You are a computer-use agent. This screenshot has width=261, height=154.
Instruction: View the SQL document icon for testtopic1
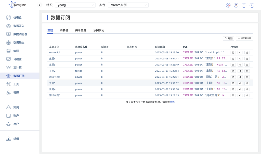click(x=233, y=52)
